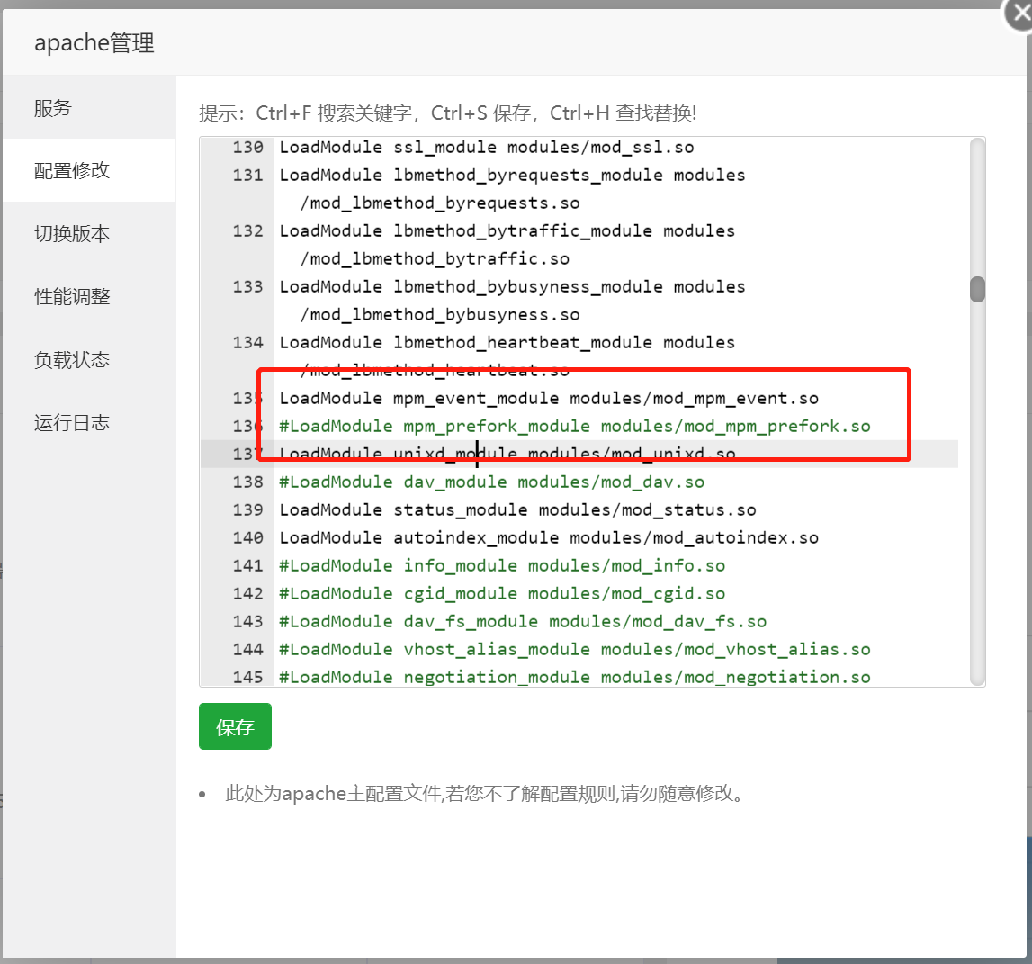Click the commented dav_fs_module line 143

coord(523,622)
